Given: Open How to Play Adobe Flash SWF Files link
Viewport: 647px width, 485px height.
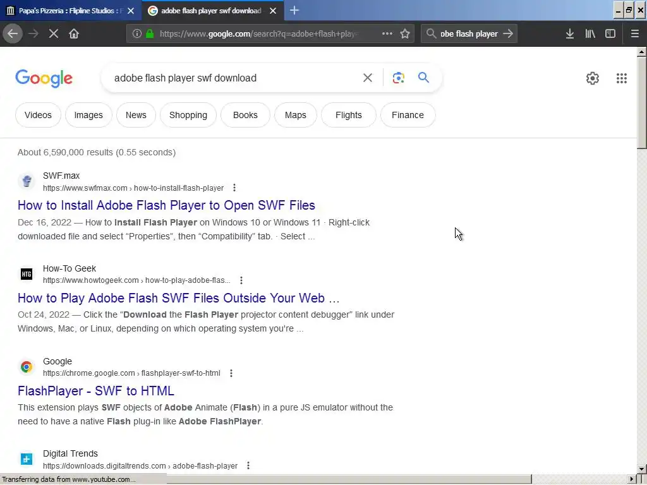Looking at the screenshot, I should point(178,298).
